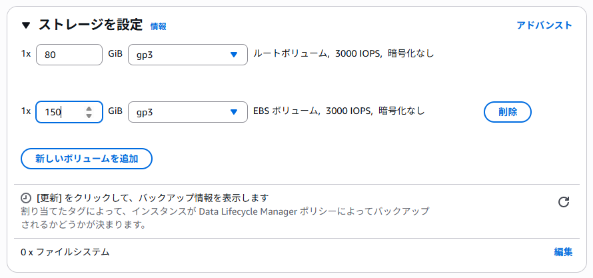Click the refresh backup information icon
The height and width of the screenshot is (278, 593).
564,202
